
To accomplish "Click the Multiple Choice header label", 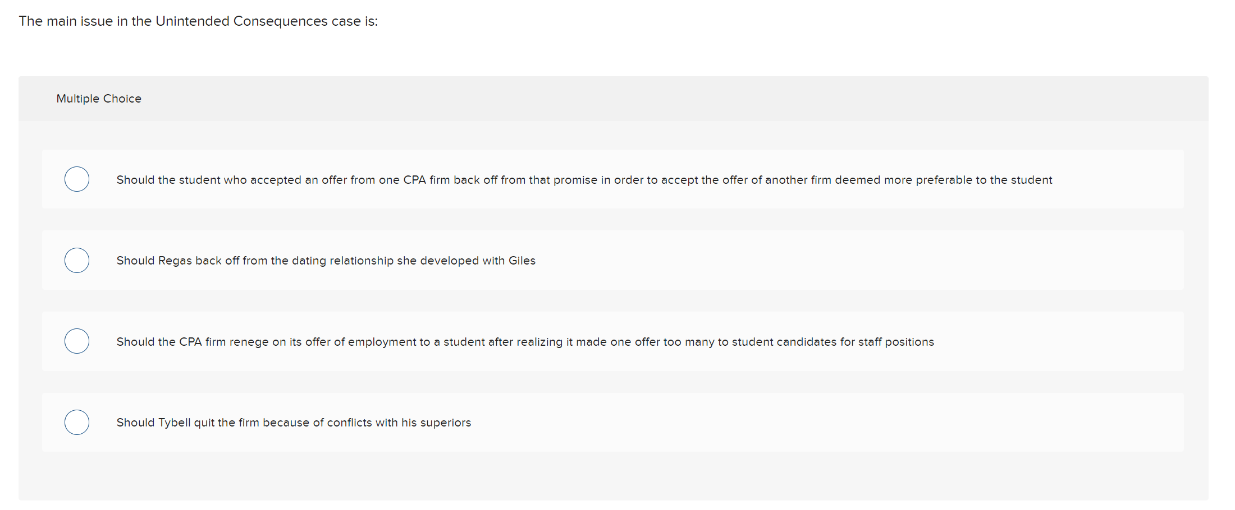I will (x=99, y=98).
